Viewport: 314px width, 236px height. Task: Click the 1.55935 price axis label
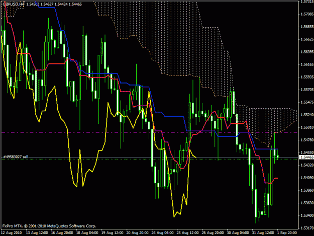point(307,77)
